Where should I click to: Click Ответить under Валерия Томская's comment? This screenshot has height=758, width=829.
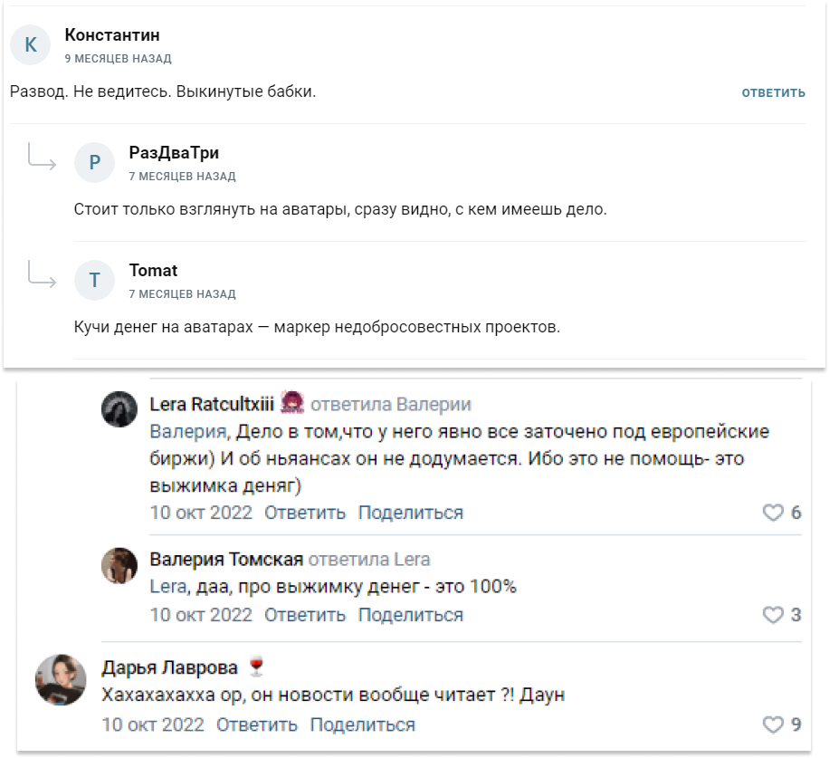click(301, 616)
